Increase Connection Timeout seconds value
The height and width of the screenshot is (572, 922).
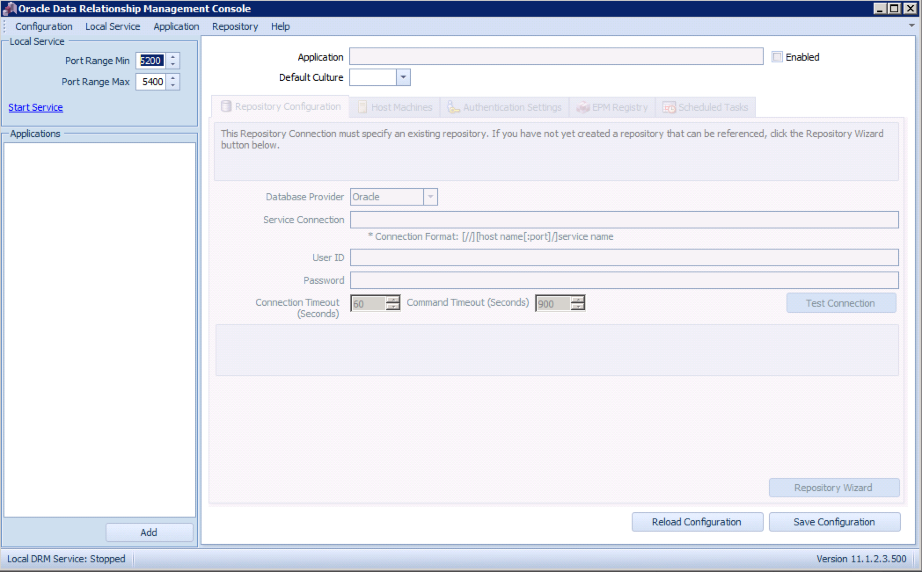point(392,299)
